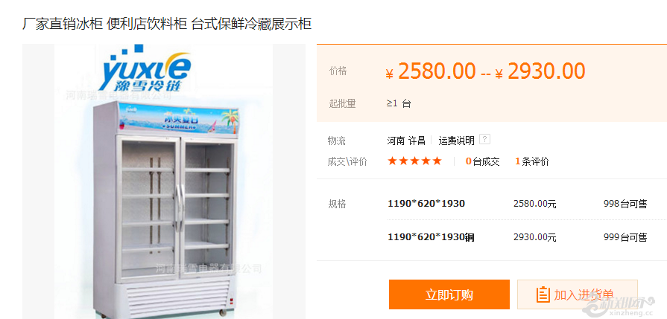The image size is (667, 319).
Task: Click the 2580.00 price amount
Action: coord(437,71)
